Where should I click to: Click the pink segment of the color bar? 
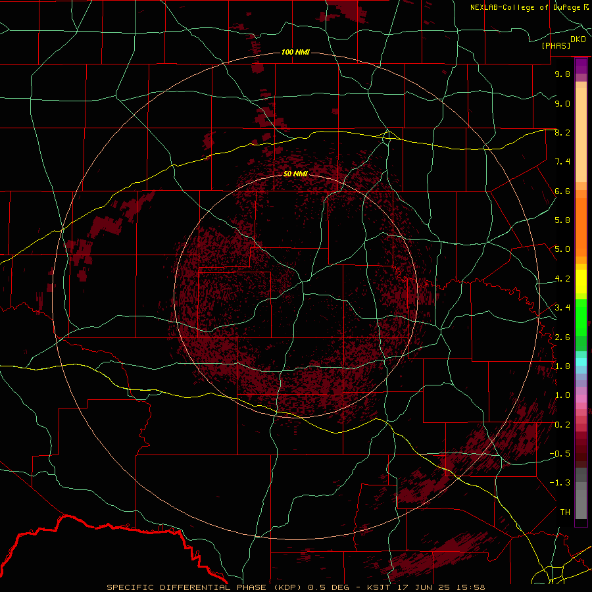[581, 399]
